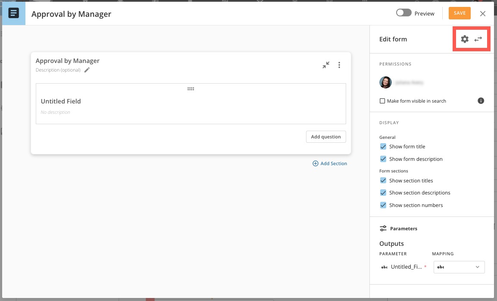This screenshot has height=301, width=497.
Task: Edit description with the pencil icon
Action: pos(87,70)
